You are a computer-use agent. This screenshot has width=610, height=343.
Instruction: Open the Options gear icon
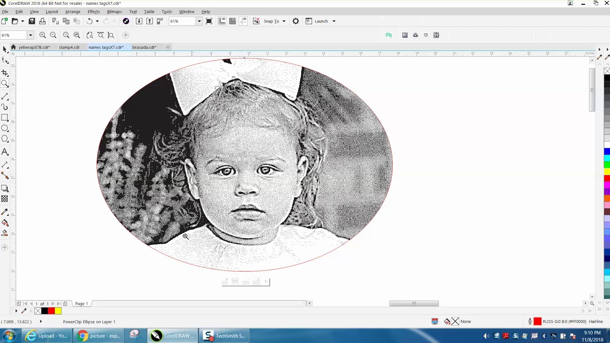click(295, 21)
